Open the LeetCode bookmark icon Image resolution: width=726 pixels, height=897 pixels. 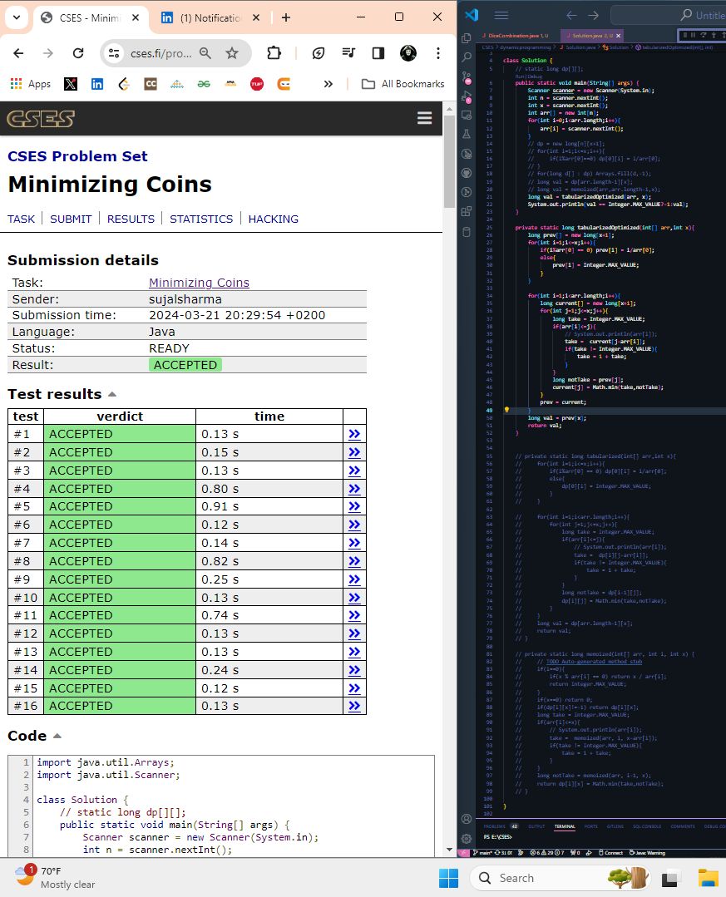pyautogui.click(x=125, y=84)
